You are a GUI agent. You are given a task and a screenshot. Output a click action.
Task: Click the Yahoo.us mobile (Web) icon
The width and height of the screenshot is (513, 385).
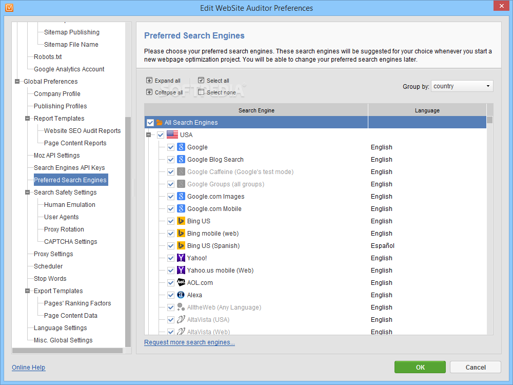pos(181,270)
